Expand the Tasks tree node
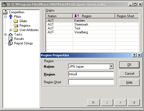 point(5,34)
